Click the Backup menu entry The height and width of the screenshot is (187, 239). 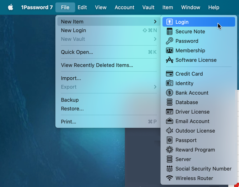pos(109,100)
